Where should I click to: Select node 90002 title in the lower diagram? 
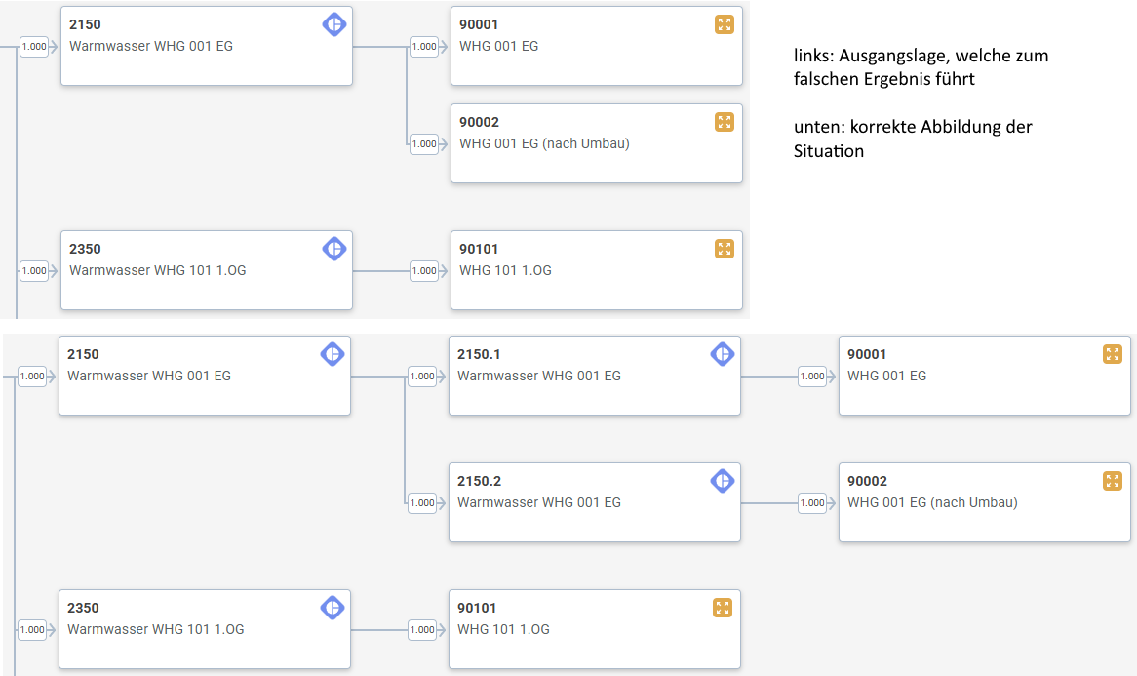click(867, 481)
